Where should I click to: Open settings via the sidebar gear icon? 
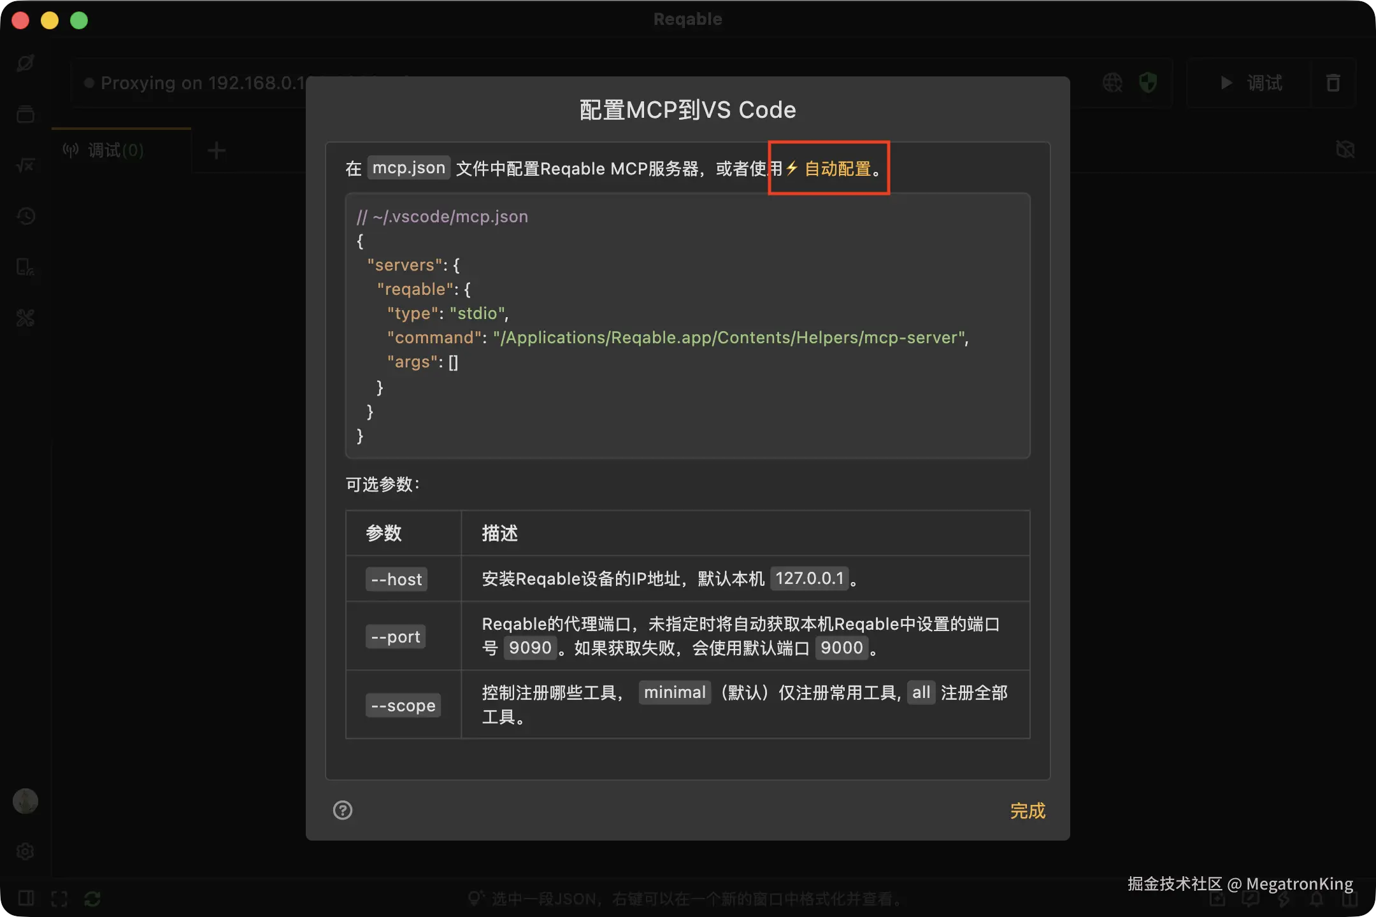coord(25,851)
